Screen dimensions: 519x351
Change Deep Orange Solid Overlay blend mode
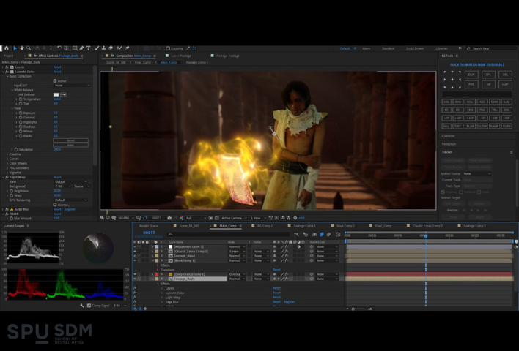point(237,274)
